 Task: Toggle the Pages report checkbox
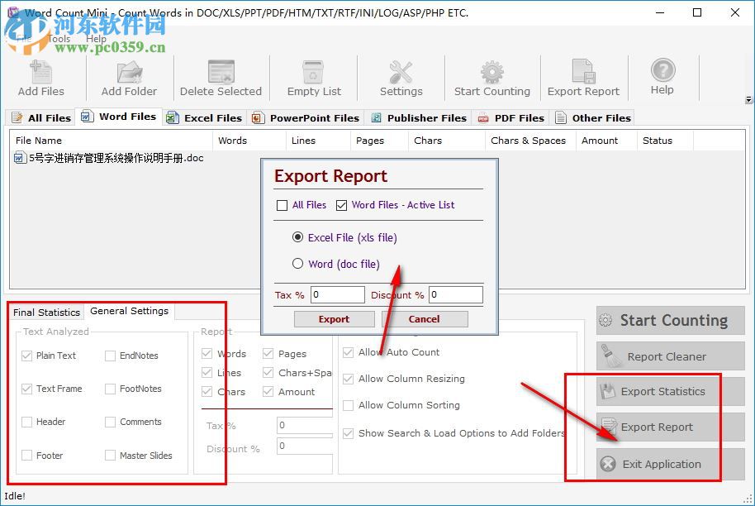point(268,354)
